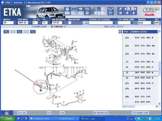Click the ZLECEN. button

point(22,113)
